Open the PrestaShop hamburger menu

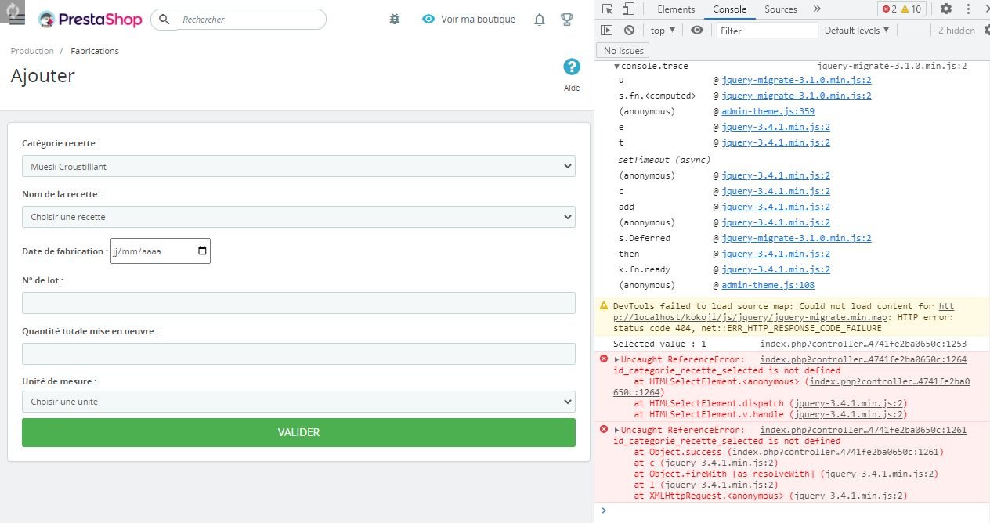(16, 19)
